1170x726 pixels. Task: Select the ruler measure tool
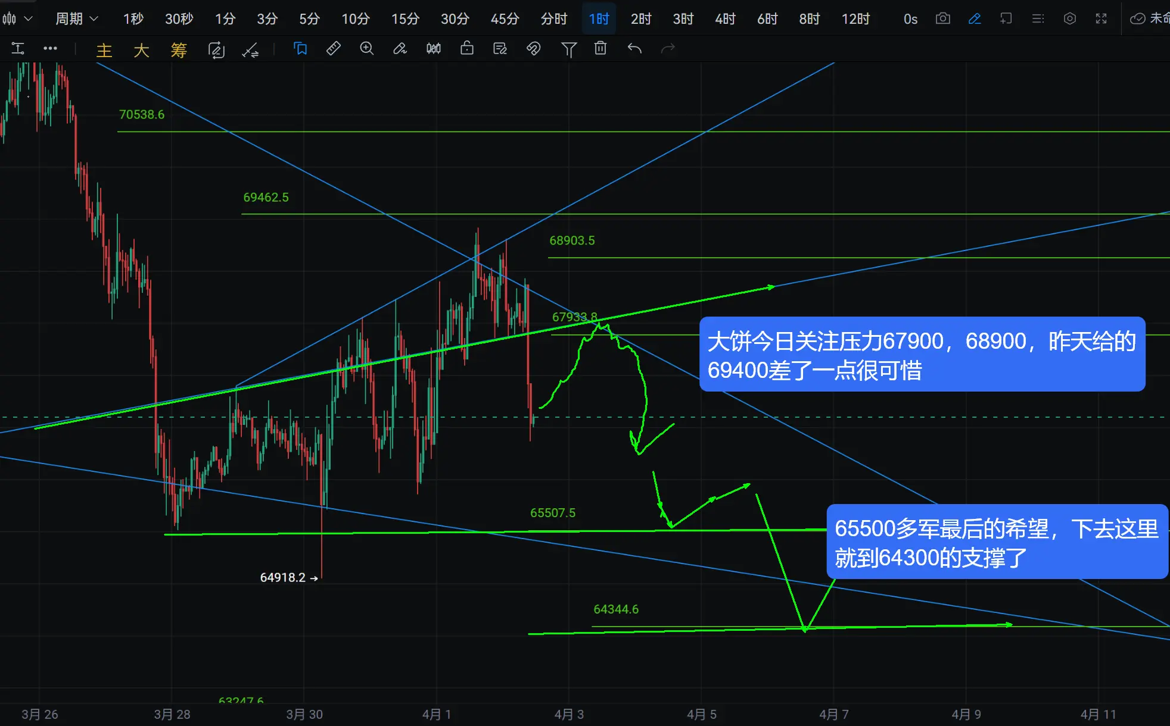click(334, 49)
